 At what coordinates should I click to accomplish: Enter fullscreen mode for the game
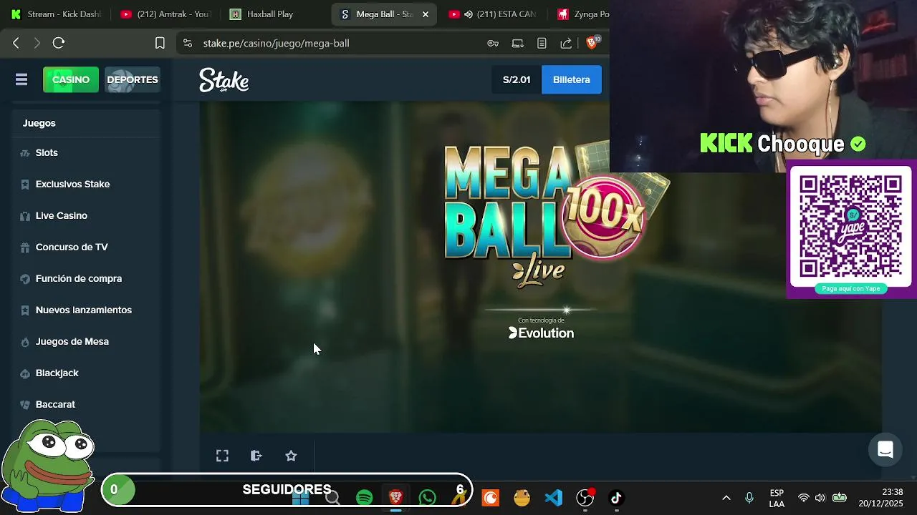point(222,456)
